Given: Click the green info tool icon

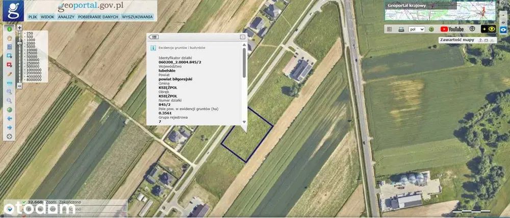Looking at the screenshot, I should (9, 29).
